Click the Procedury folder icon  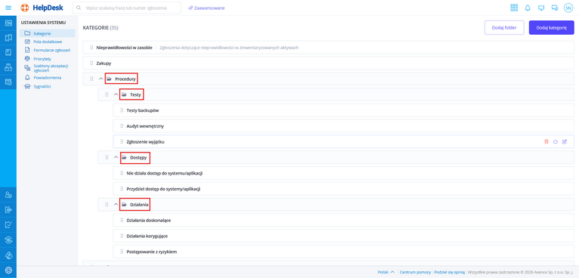pyautogui.click(x=109, y=79)
